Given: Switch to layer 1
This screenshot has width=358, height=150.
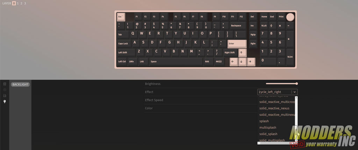Looking at the screenshot, I should coord(18,3).
